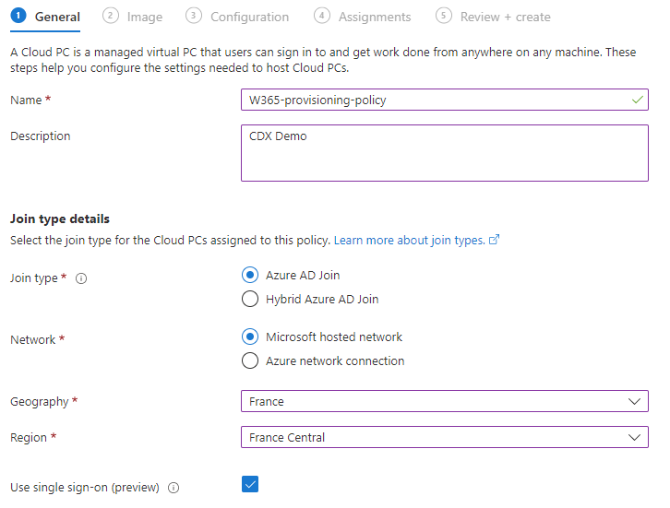670x508 pixels.
Task: Click the Name field with W365-provisioning-policy
Action: click(x=445, y=100)
